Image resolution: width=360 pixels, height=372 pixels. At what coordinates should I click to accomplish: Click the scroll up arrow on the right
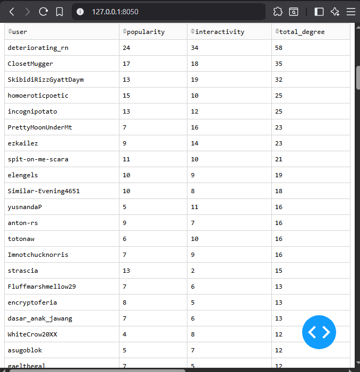358,28
